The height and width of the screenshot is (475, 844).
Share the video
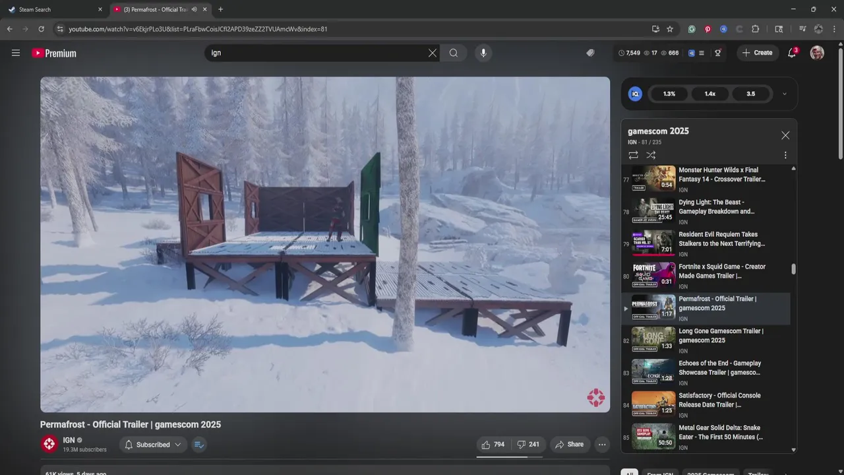570,445
